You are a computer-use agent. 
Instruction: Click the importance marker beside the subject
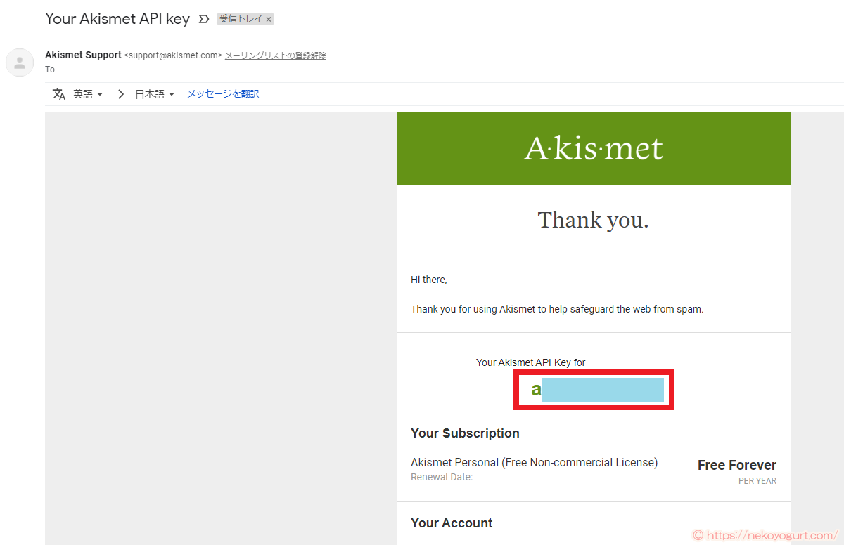(204, 20)
